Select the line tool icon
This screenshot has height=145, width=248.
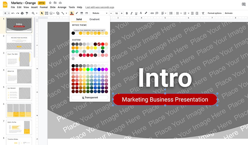[63, 13]
